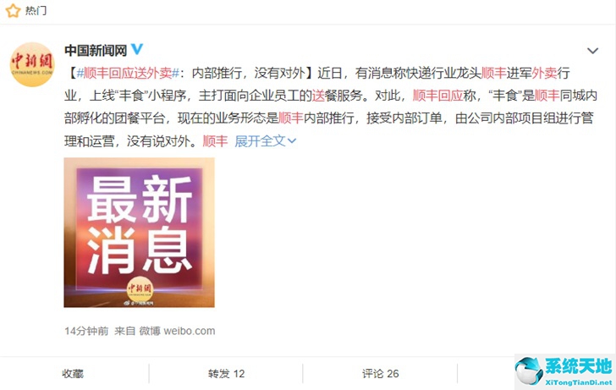The height and width of the screenshot is (390, 616).
Task: Click the small logo inside the 最新消息 image
Action: coord(139,289)
